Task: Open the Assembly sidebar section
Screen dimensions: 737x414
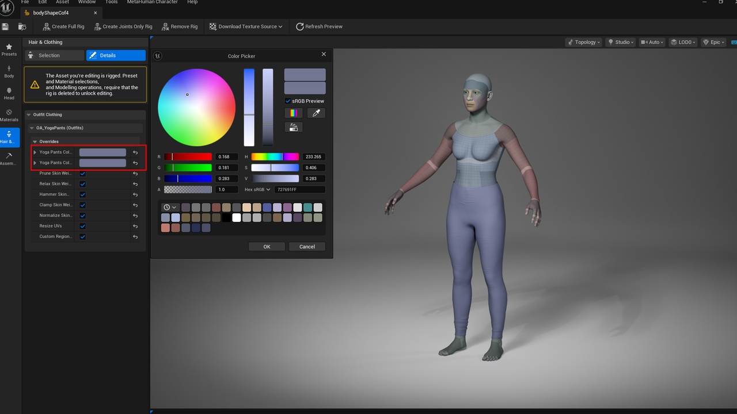Action: point(9,159)
